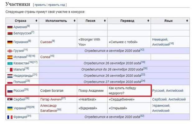Click the Kazakhstan flag icon
This screenshot has width=193, height=124.
10,64
